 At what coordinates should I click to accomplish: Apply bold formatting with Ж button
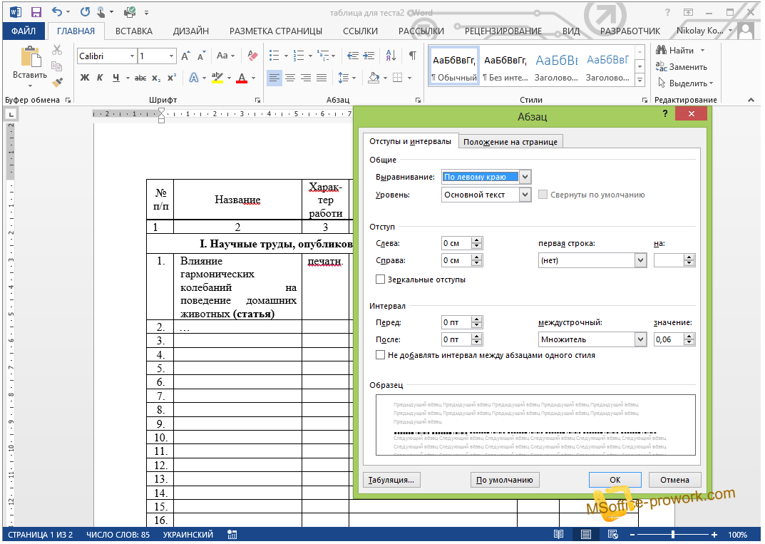pyautogui.click(x=85, y=78)
